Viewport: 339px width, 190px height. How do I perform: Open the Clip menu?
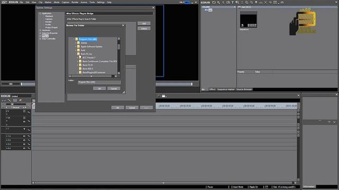[40, 2]
